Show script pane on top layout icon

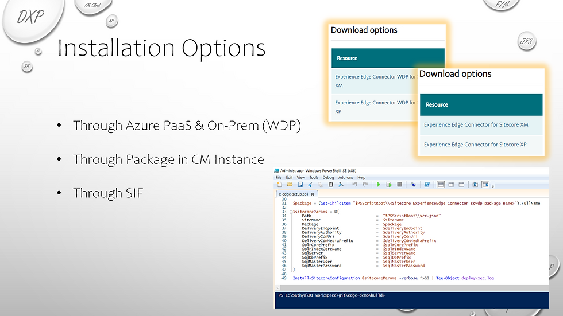(x=441, y=185)
